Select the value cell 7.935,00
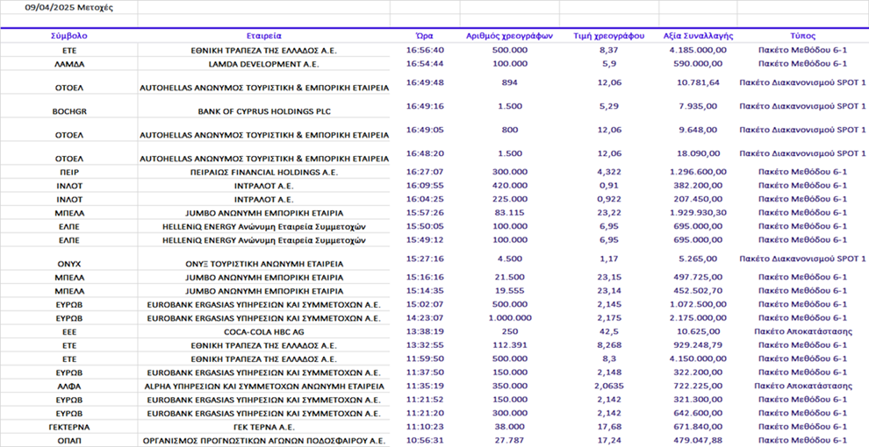 (699, 106)
